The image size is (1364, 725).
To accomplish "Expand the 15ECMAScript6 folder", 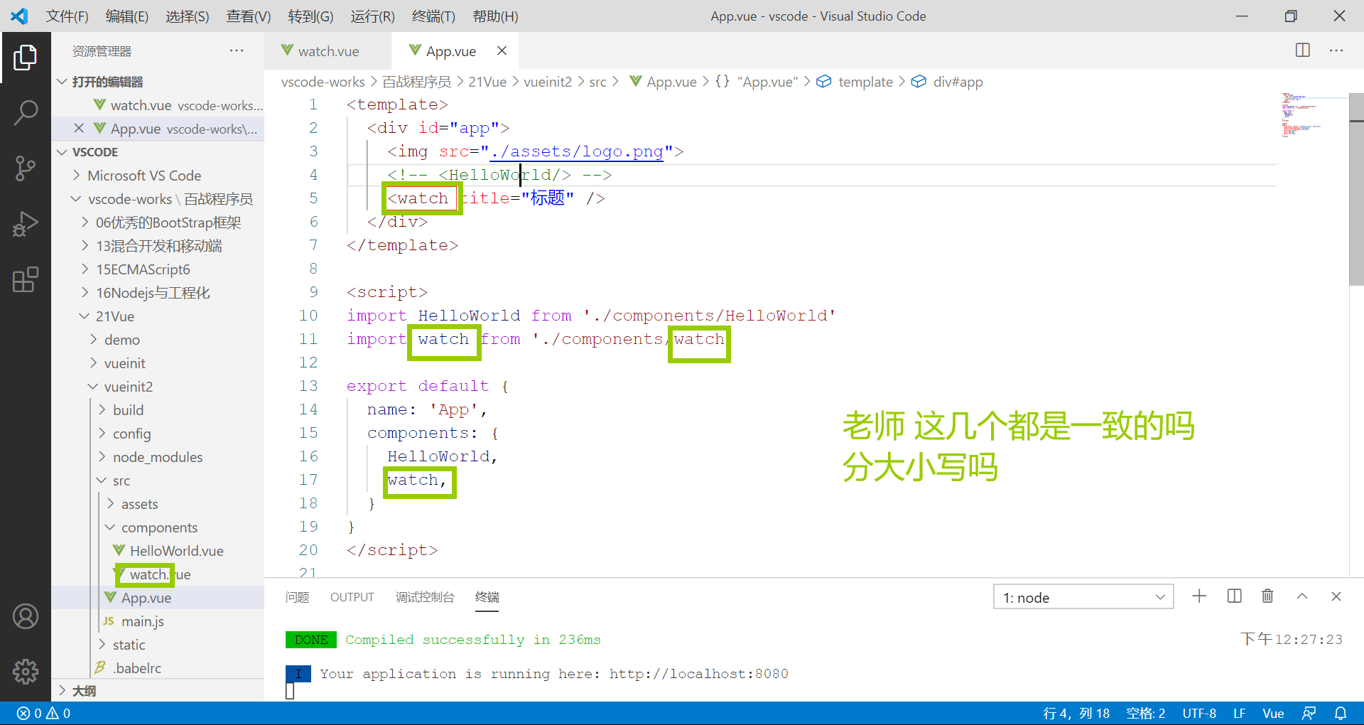I will pos(143,269).
